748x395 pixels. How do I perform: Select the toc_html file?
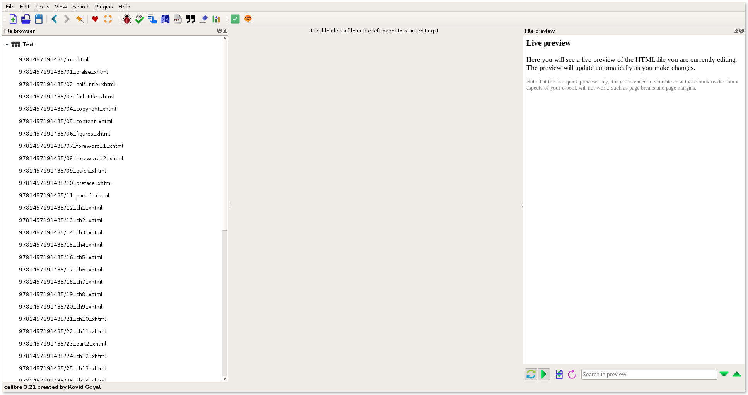(54, 59)
